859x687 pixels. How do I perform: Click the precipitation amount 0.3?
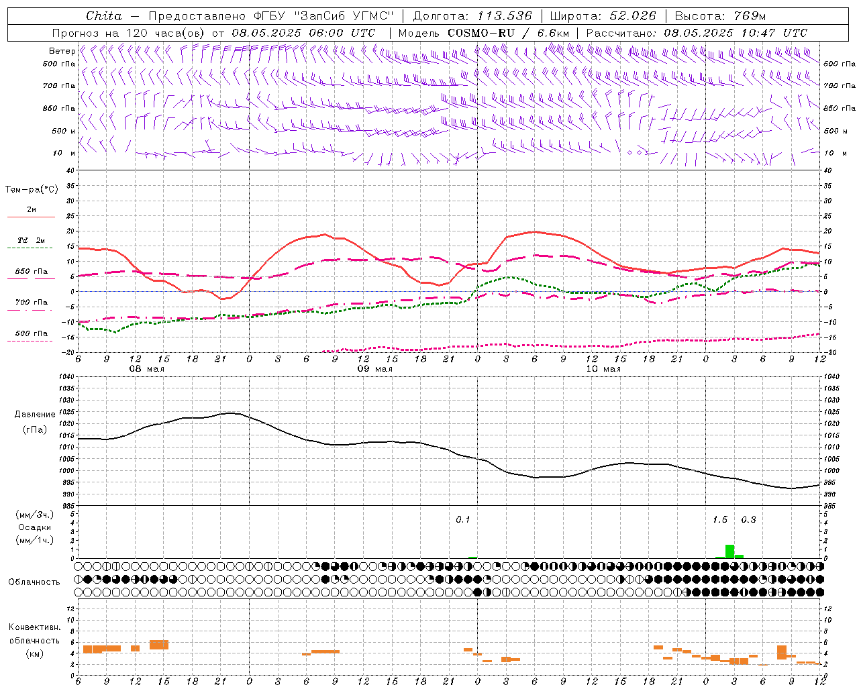coord(748,520)
